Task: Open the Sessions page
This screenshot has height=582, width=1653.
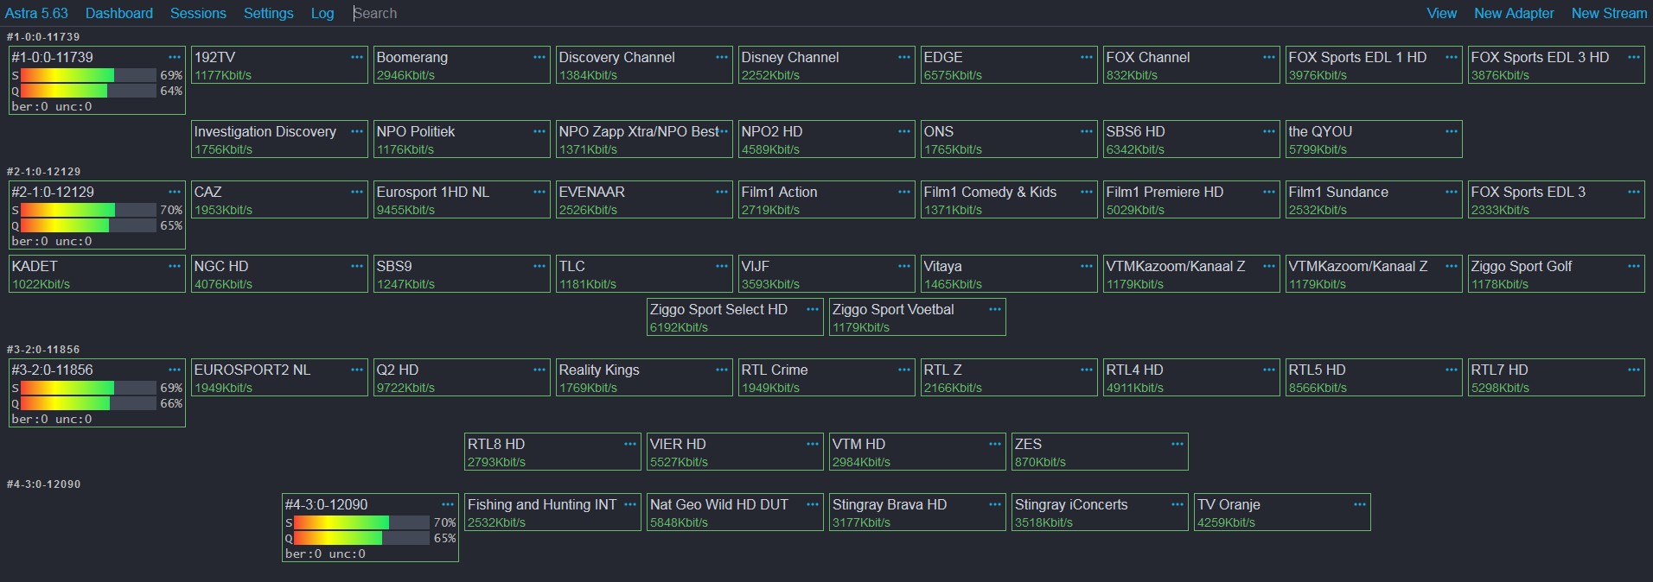Action: [x=198, y=13]
